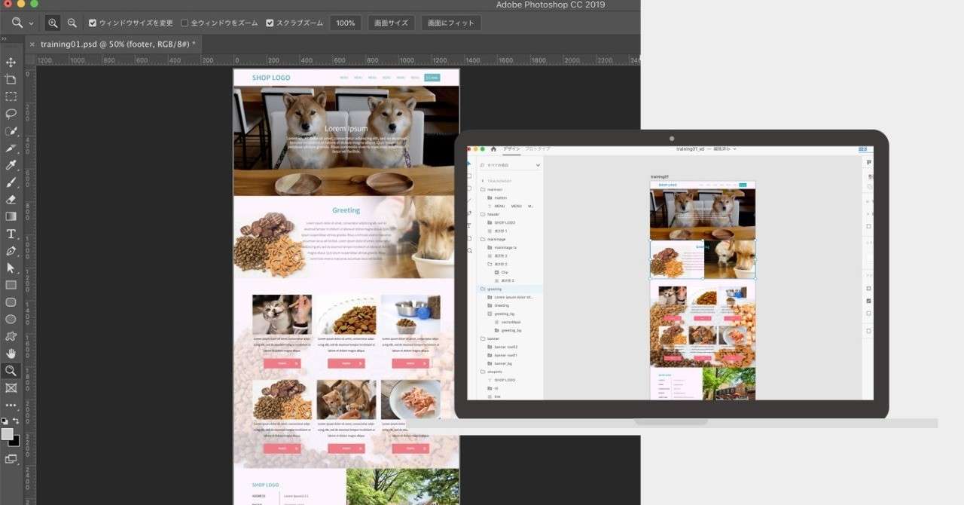Switch to the プロトタイプ tab in XD
Image resolution: width=964 pixels, height=505 pixels.
537,149
